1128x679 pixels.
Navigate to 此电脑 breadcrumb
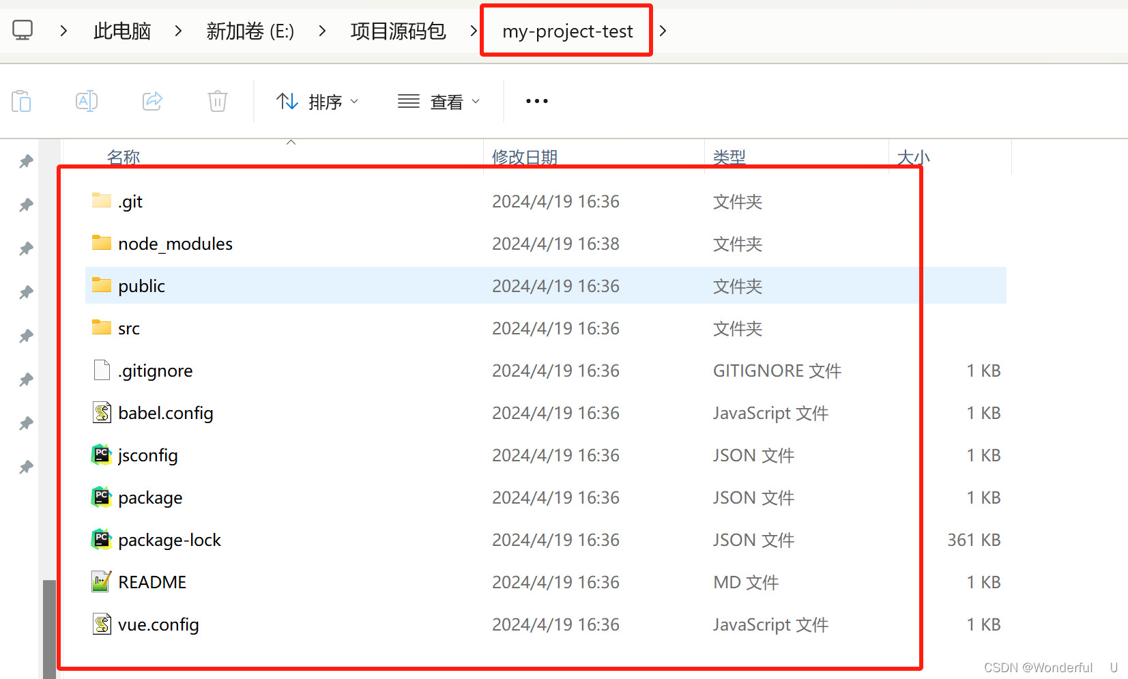tap(122, 31)
